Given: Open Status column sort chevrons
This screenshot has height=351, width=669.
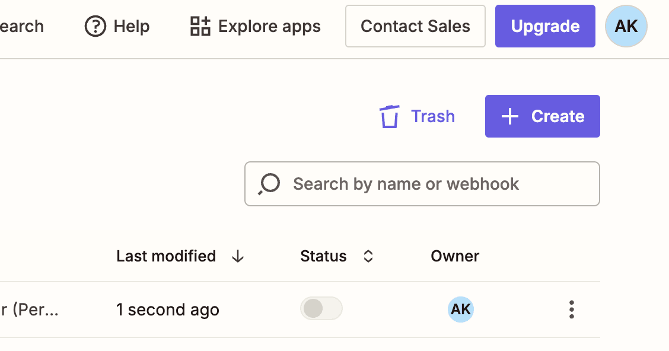Looking at the screenshot, I should click(x=368, y=256).
